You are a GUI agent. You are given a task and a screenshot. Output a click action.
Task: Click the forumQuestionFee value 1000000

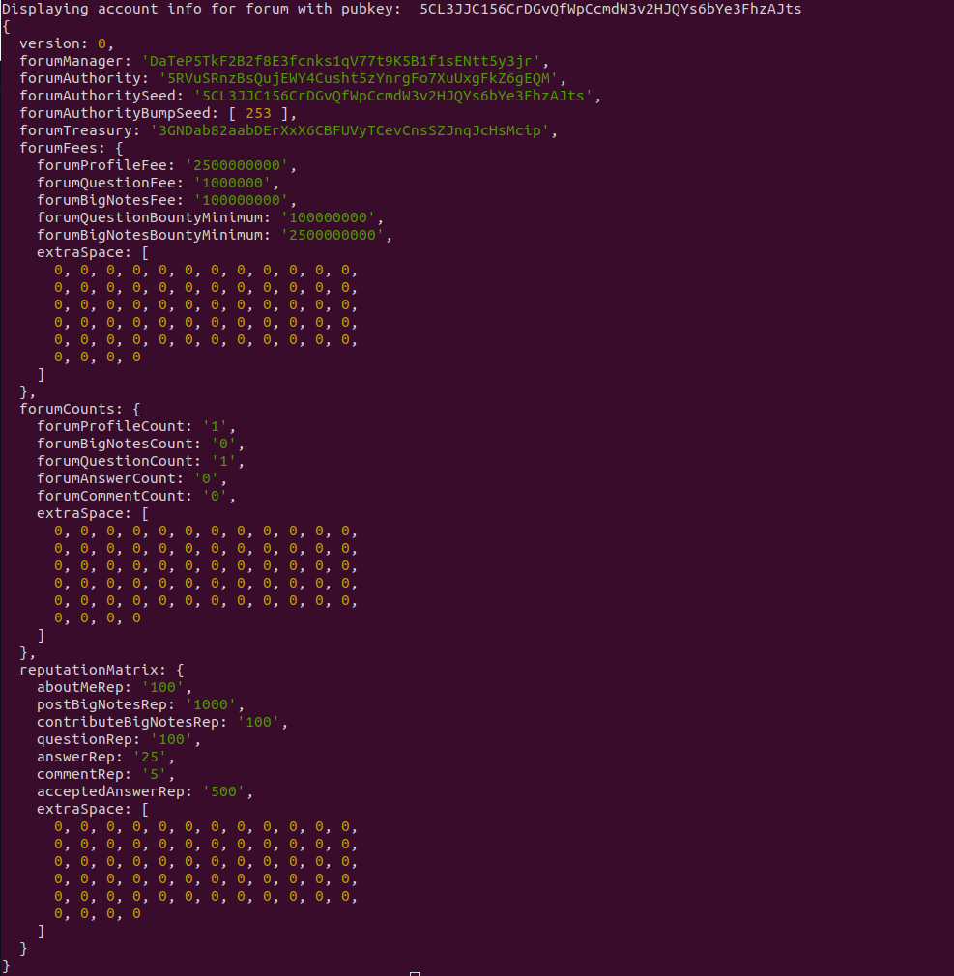(x=236, y=183)
